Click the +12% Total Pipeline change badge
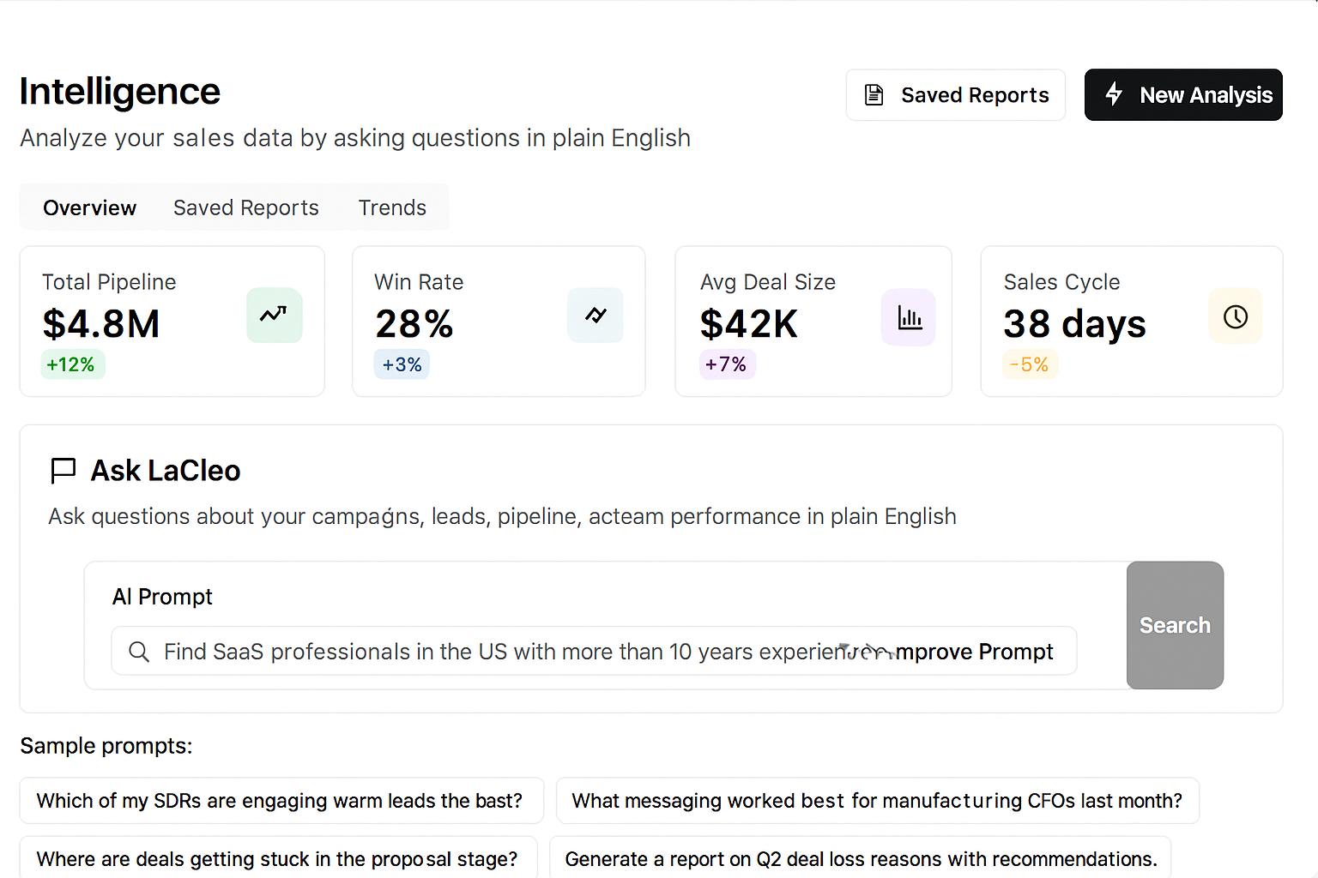This screenshot has width=1318, height=878. click(71, 364)
